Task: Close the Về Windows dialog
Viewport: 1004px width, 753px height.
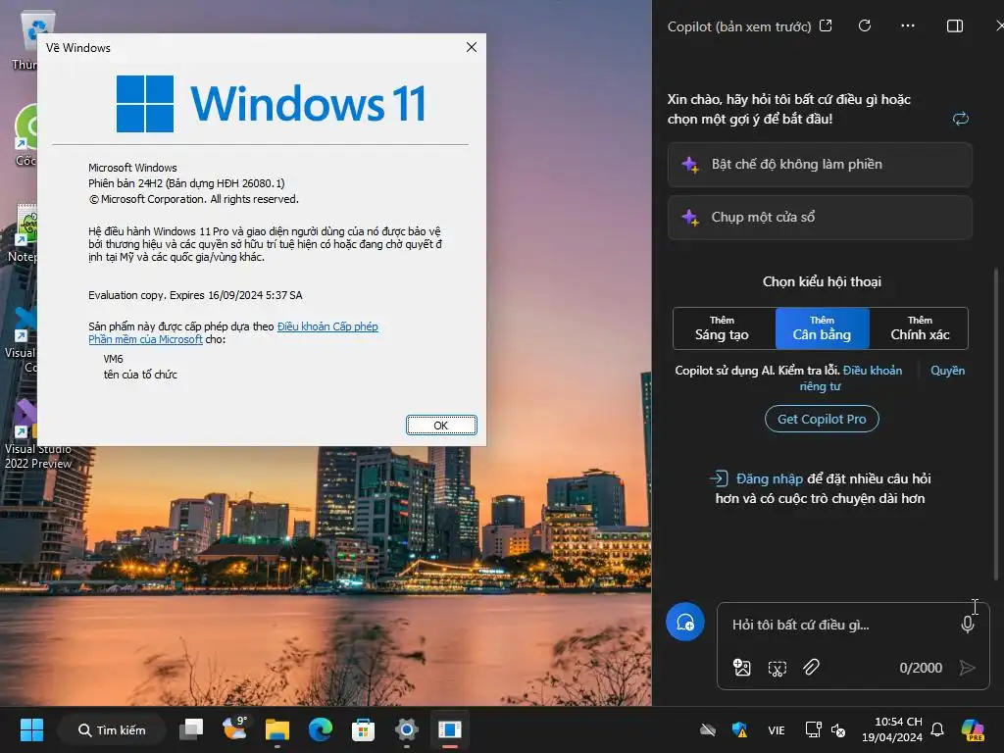Action: (x=472, y=47)
